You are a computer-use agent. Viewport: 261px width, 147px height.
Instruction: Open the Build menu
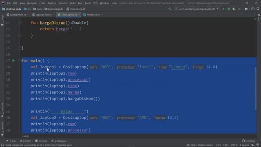click(73, 3)
